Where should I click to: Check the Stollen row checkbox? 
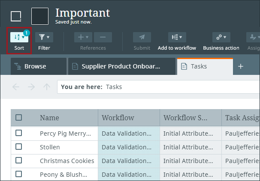19,147
